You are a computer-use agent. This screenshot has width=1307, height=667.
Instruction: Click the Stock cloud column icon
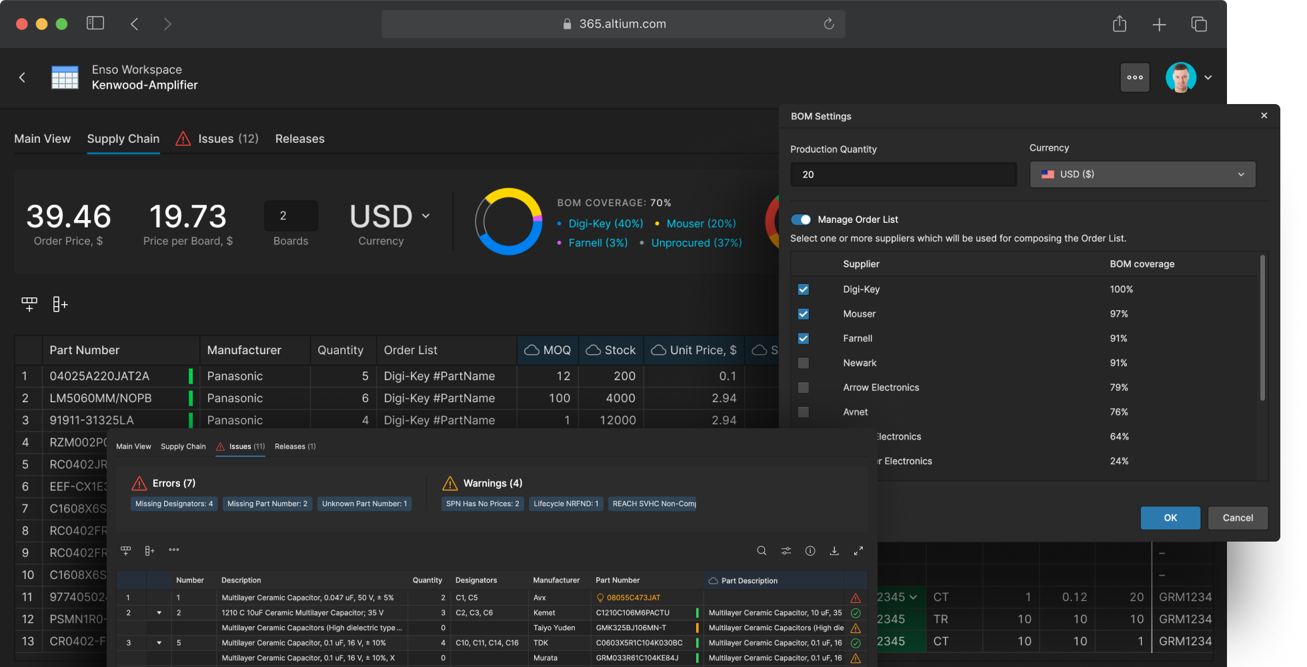(593, 350)
